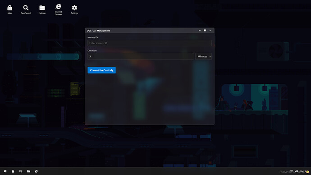Open Case Search desktop shortcut
Screen dimensions: 311x175
click(26, 9)
